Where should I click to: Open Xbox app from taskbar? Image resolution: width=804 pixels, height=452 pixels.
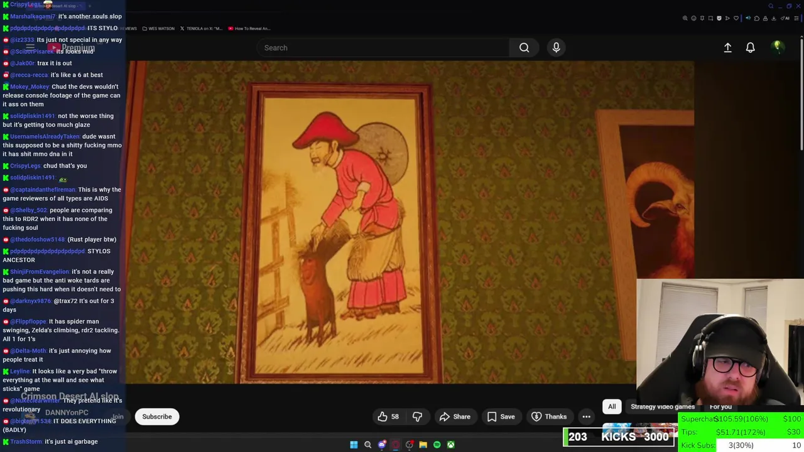(450, 444)
